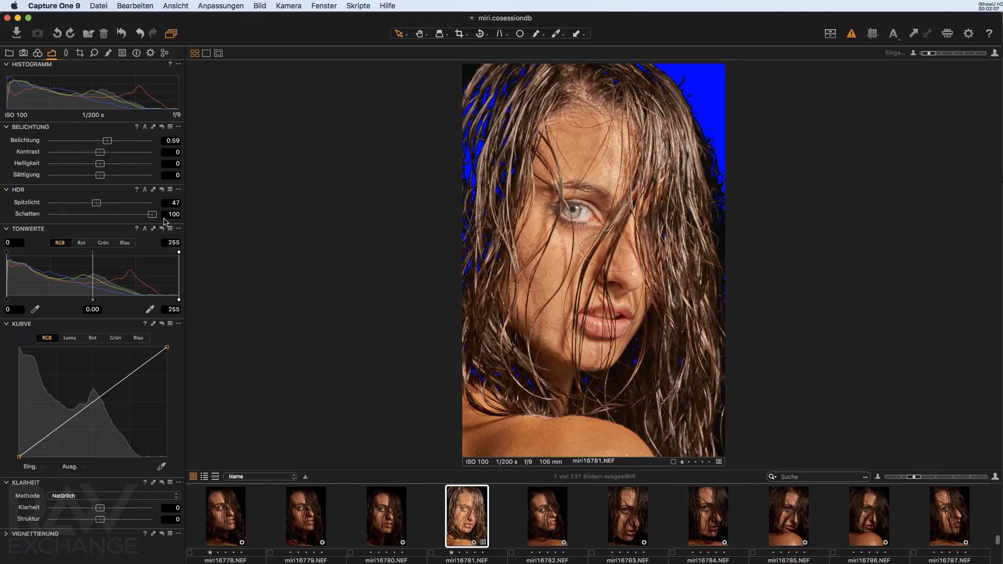
Task: Open the Library tool tab
Action: 9,53
